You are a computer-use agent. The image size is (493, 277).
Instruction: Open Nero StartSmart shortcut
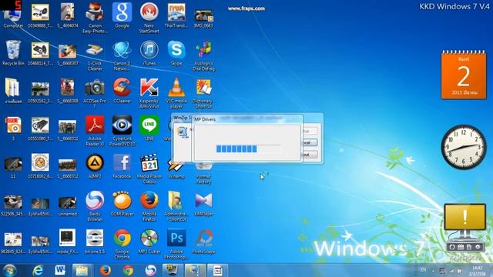[x=149, y=18]
